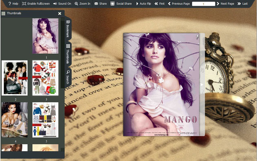Jump to the First page
This screenshot has width=257, height=161.
click(x=160, y=4)
